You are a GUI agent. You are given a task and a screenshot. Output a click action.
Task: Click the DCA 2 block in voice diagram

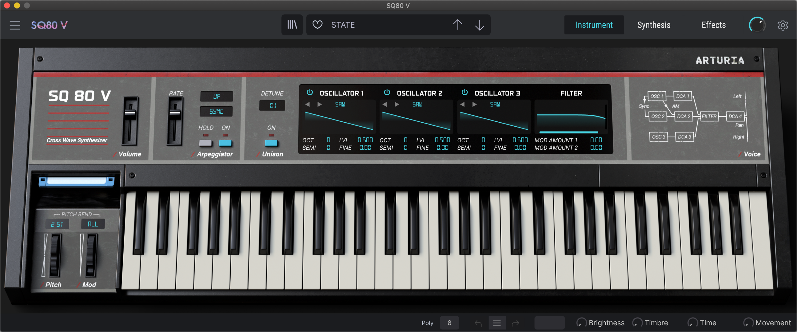[684, 116]
